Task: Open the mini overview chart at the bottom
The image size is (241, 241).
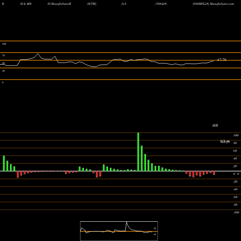Action: tap(119, 231)
